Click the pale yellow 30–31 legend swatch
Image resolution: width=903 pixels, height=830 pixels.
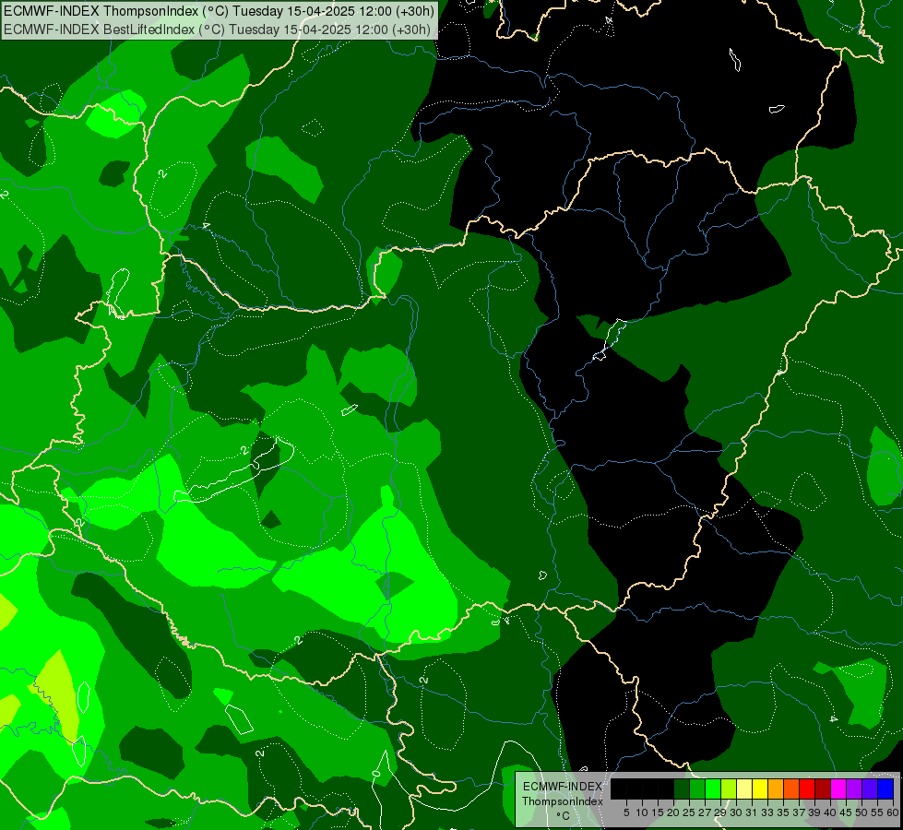[x=744, y=788]
